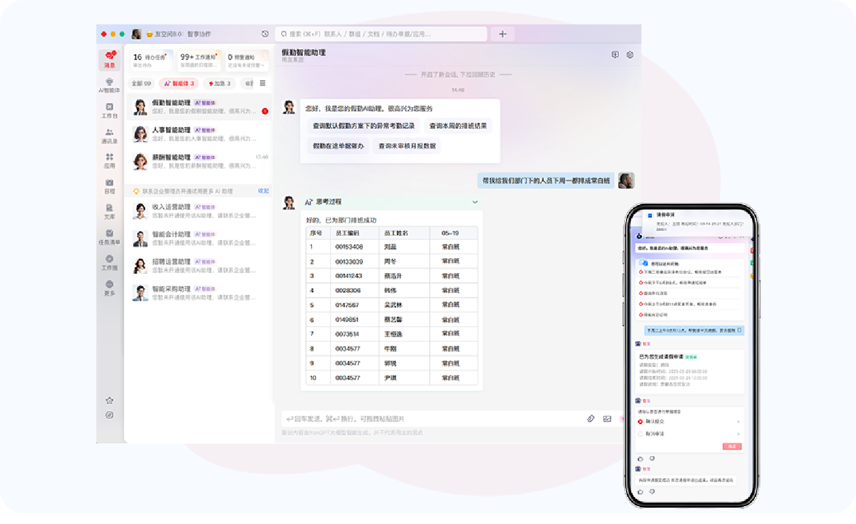Open the 任务清单 task list icon
Viewport: 856px width, 524px height.
(x=109, y=236)
